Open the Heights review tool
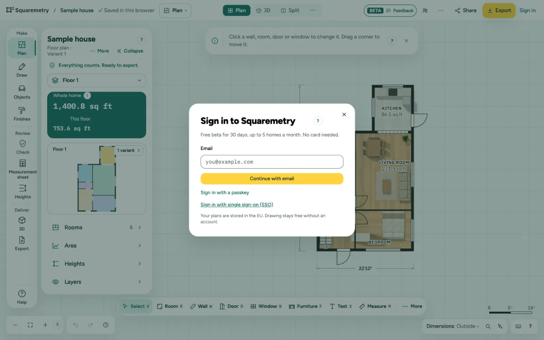This screenshot has width=544, height=340. click(x=23, y=192)
